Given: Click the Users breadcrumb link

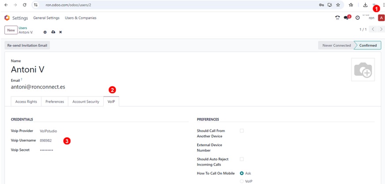Looking at the screenshot, I should pyautogui.click(x=22, y=28).
